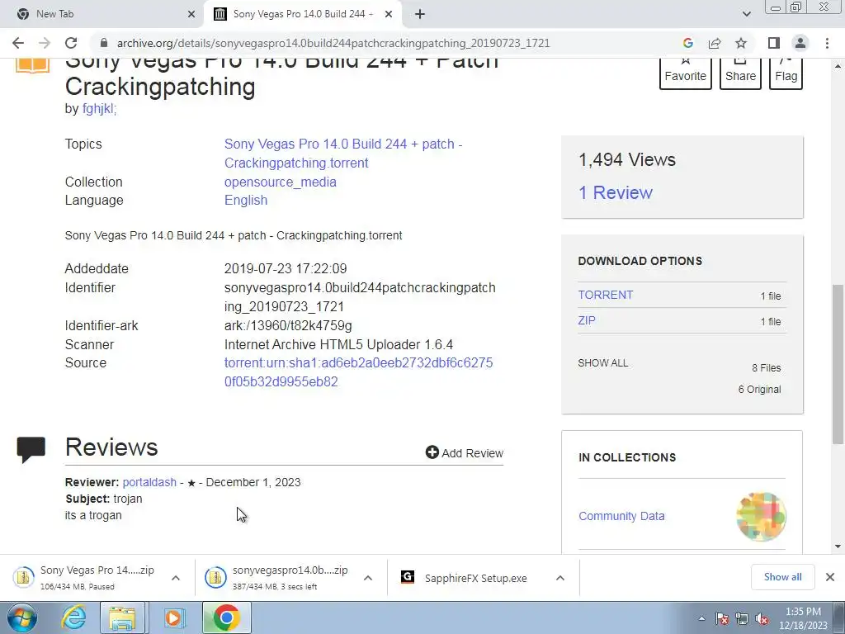Click the Addeddate value 2019-07-23 17:22:09

[x=286, y=268]
